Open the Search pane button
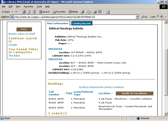This screenshot has height=121, width=168. (44, 12)
